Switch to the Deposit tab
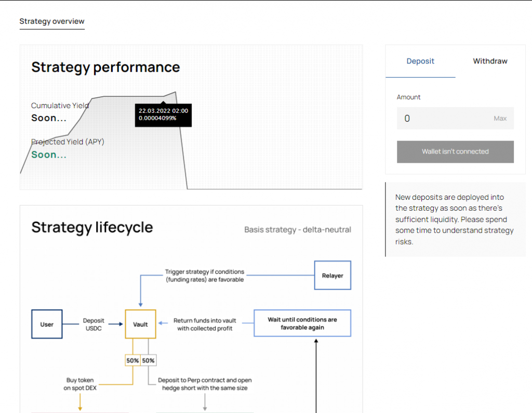Image resolution: width=532 pixels, height=413 pixels. point(420,61)
